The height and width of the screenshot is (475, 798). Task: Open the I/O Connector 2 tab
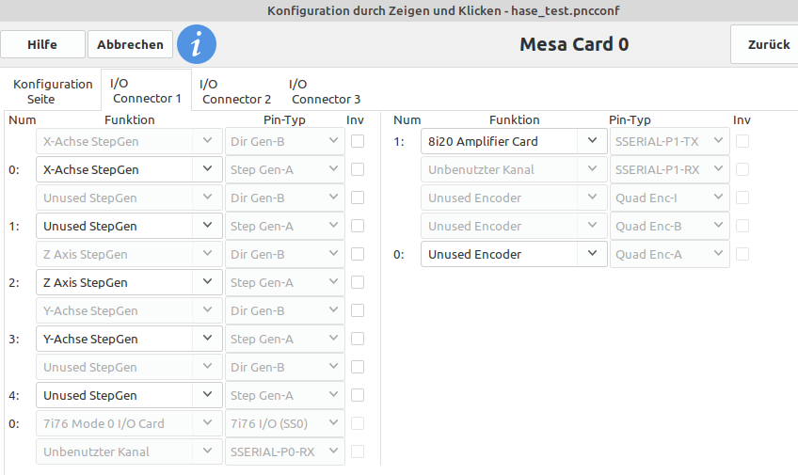236,91
